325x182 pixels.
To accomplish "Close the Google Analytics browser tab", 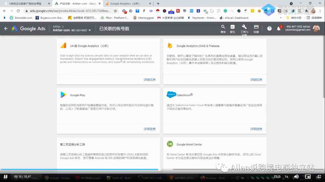I will tap(150, 4).
